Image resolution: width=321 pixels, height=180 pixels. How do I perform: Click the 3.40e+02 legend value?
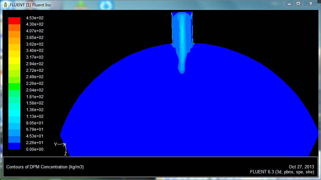[x=35, y=51]
